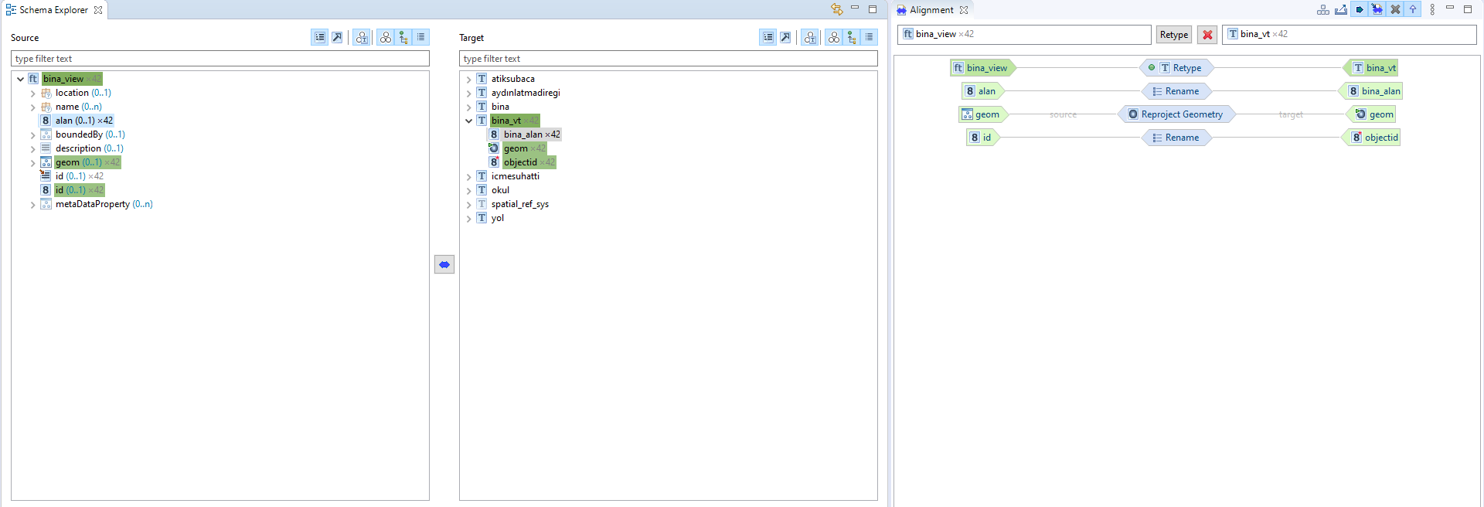Click the orange swap arrows icon in Schema Explorer header
1484x507 pixels.
pyautogui.click(x=836, y=10)
